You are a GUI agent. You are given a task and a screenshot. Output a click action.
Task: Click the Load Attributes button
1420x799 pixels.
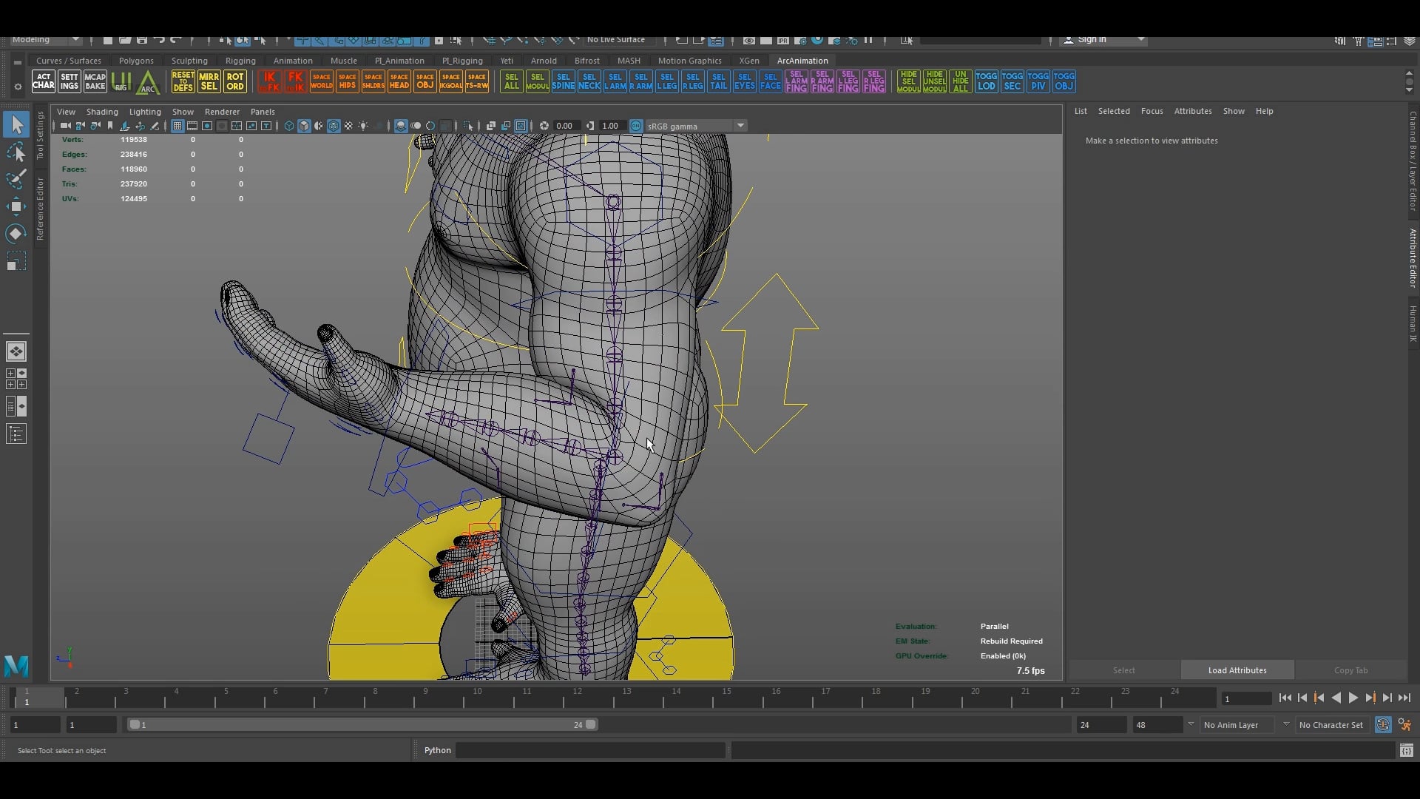(x=1237, y=670)
